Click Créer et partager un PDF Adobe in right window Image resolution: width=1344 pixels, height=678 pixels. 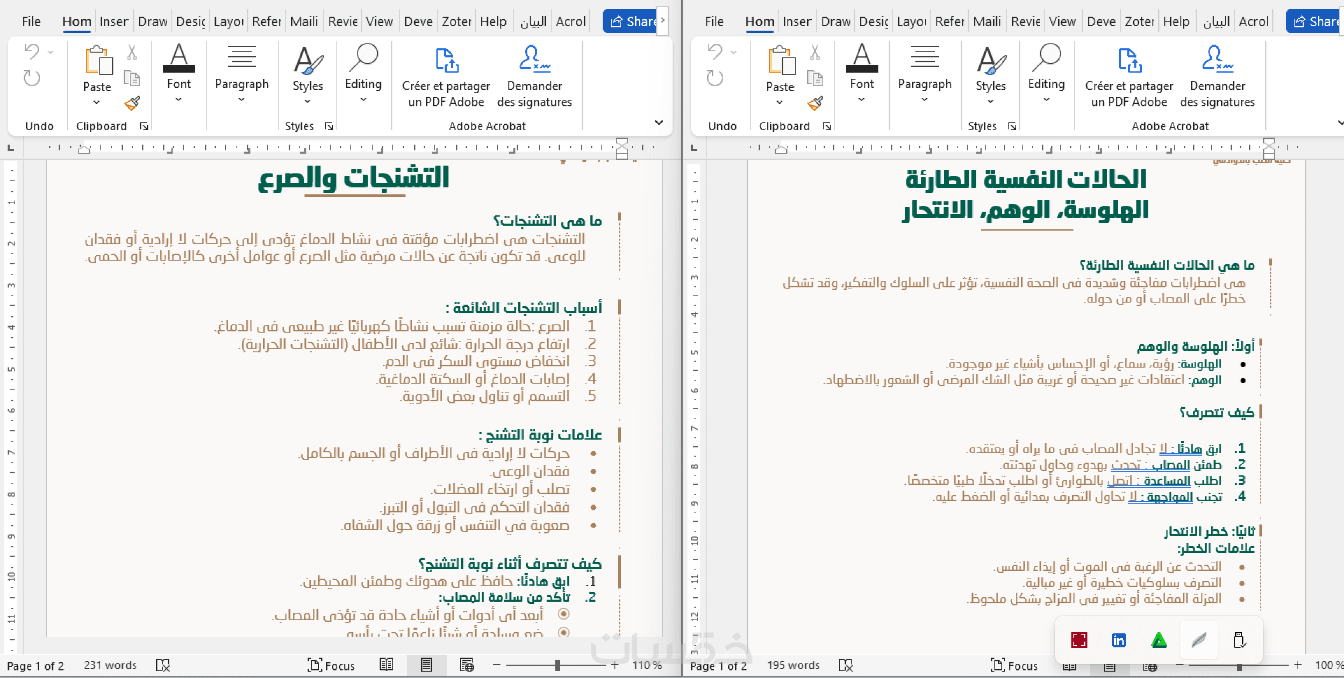[1129, 75]
